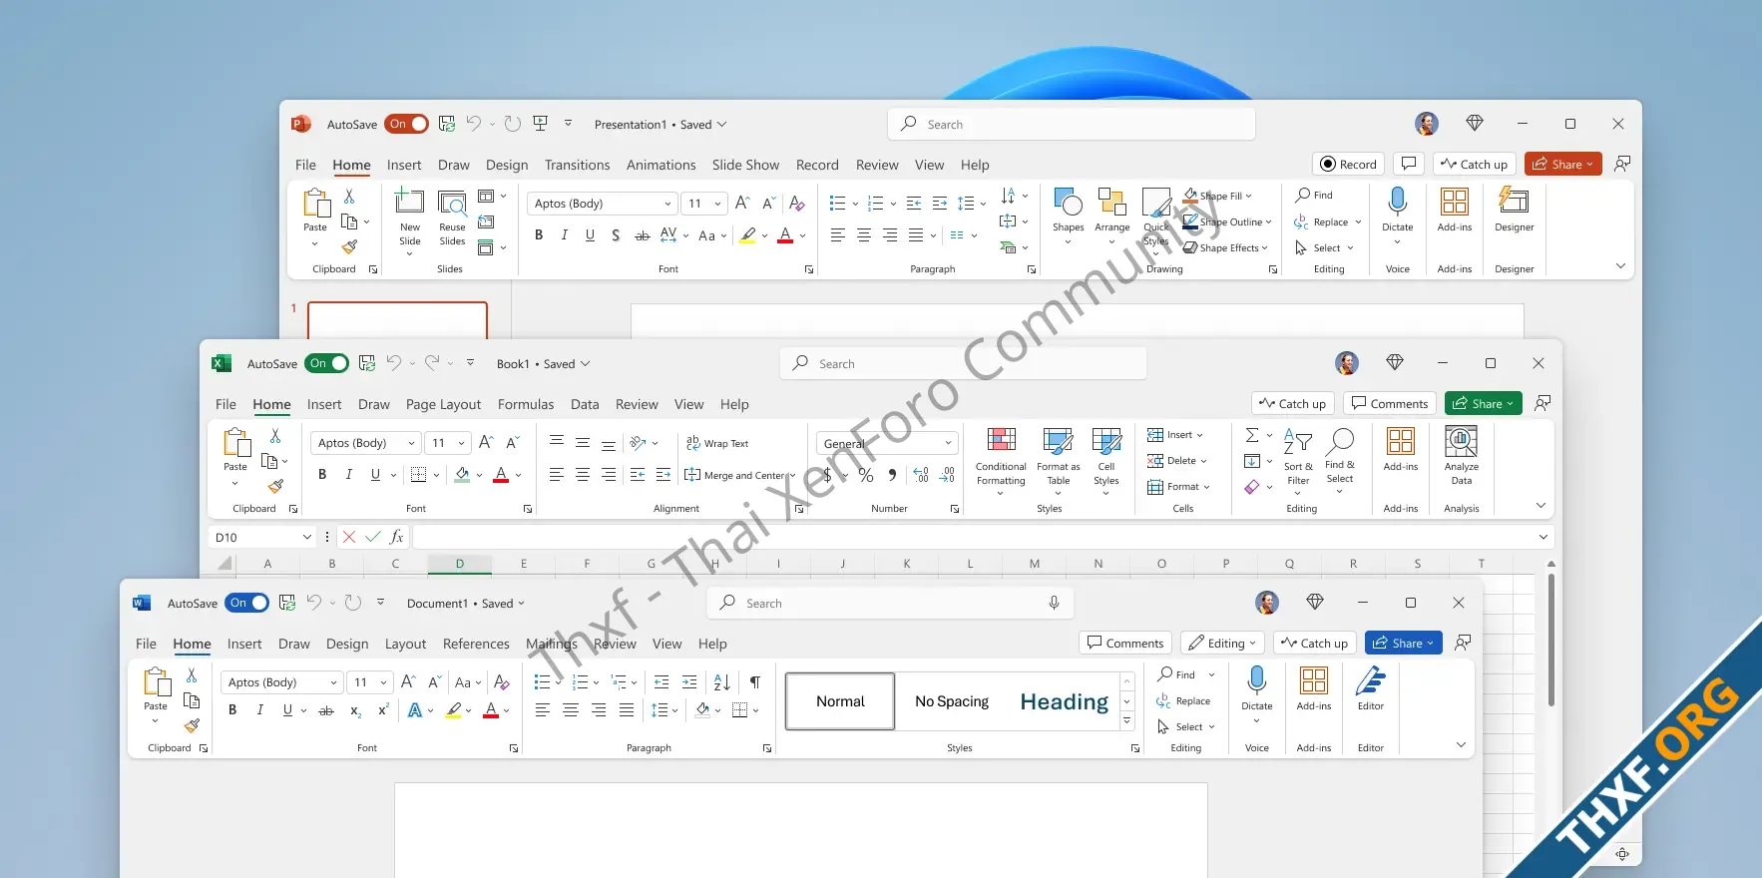The image size is (1762, 878).
Task: Click Sort & Filter in Excel
Action: [x=1298, y=460]
